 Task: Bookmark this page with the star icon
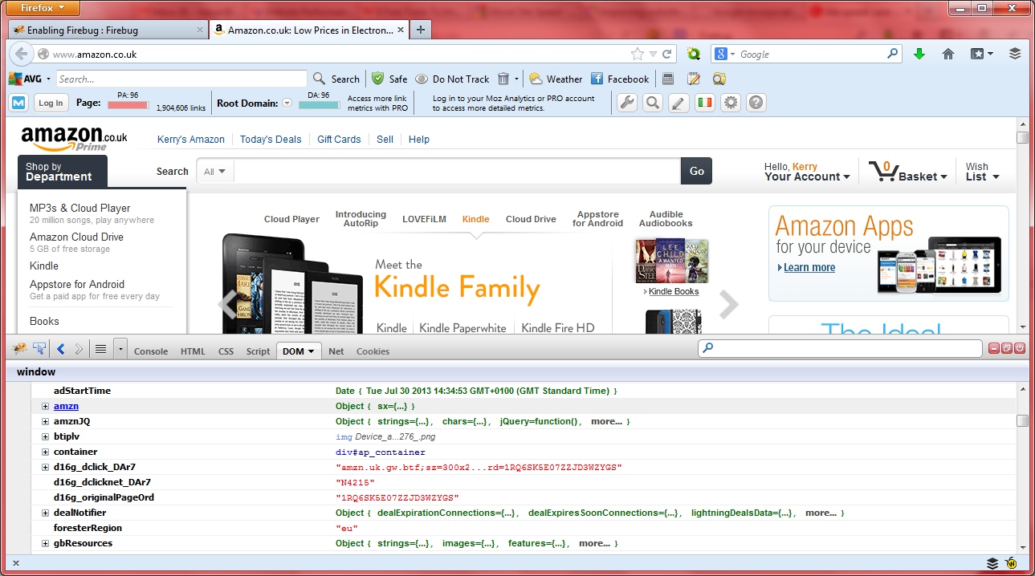pyautogui.click(x=638, y=54)
